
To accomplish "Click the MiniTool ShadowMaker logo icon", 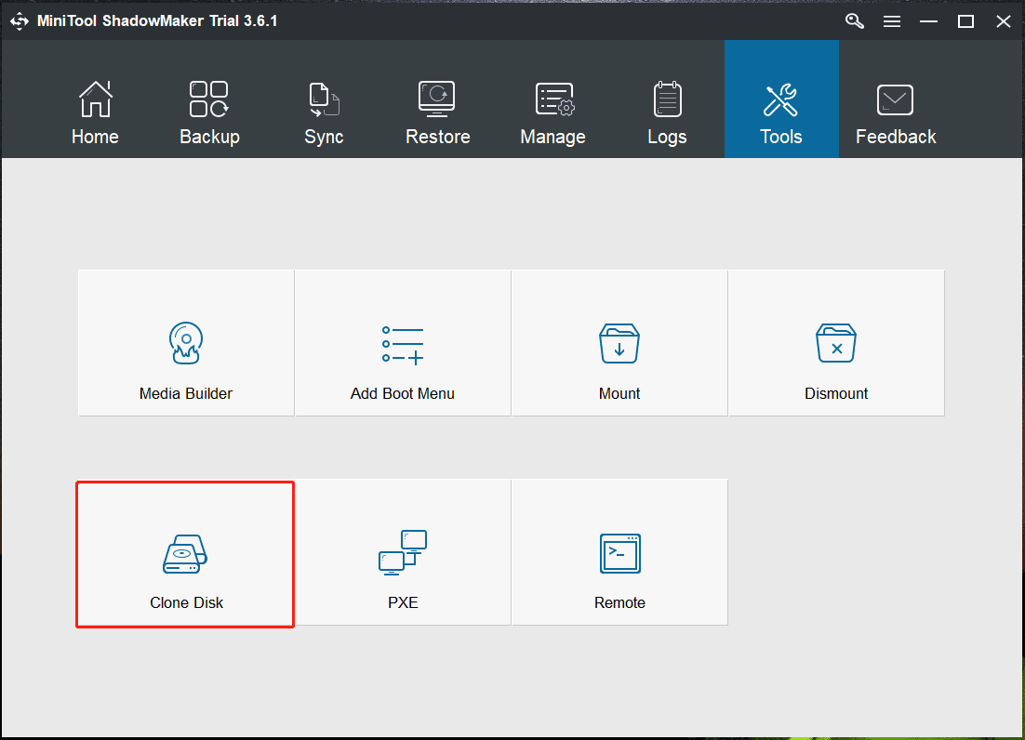I will [x=20, y=20].
